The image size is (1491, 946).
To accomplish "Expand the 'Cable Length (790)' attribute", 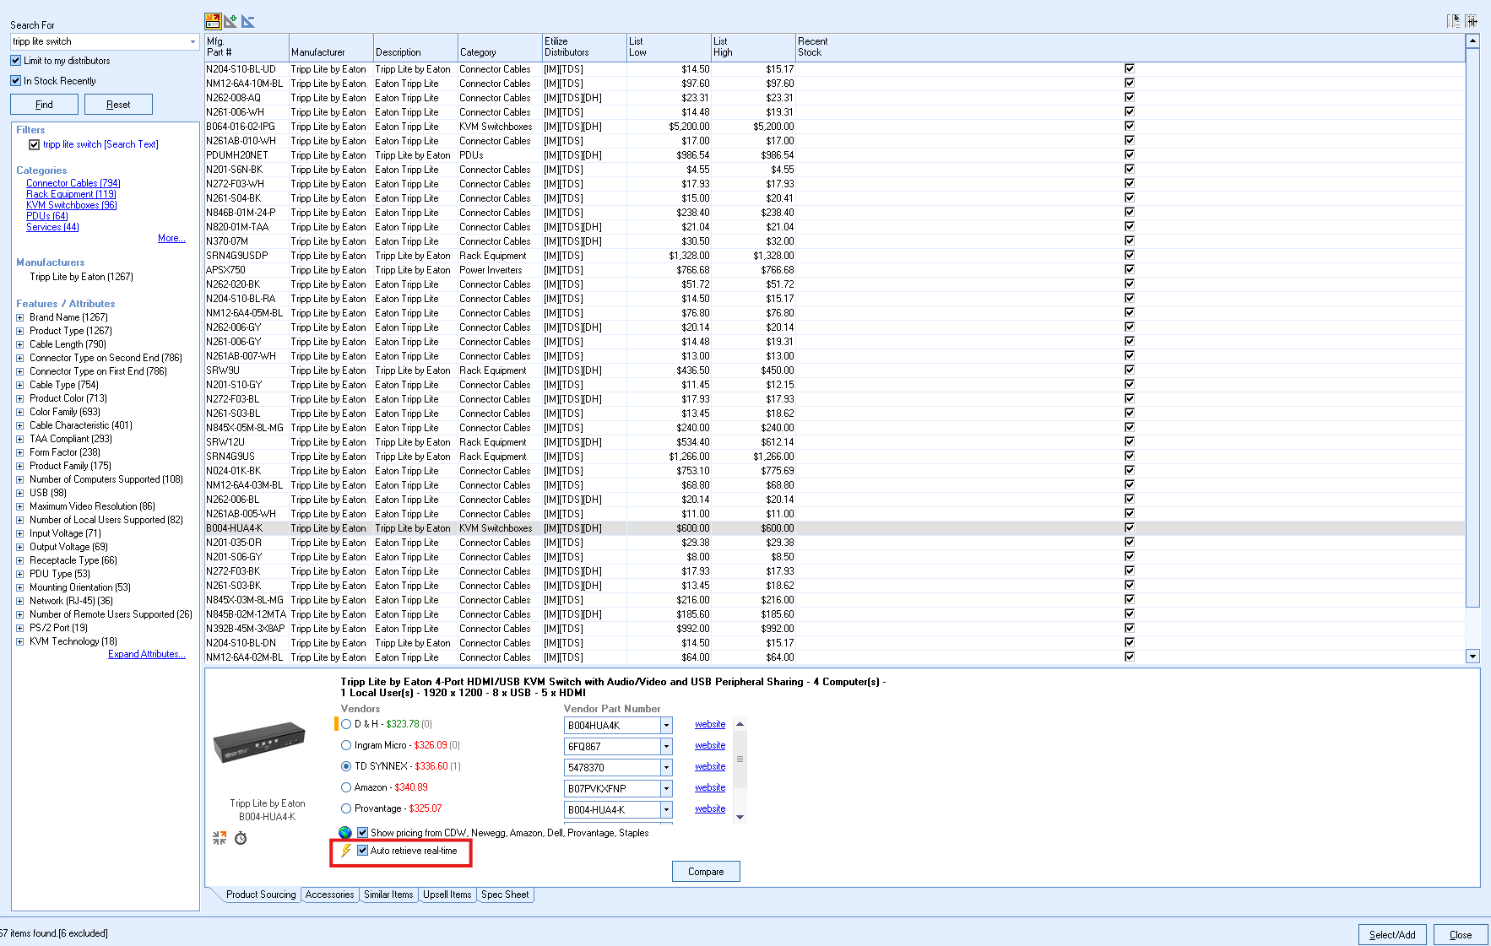I will coord(20,344).
